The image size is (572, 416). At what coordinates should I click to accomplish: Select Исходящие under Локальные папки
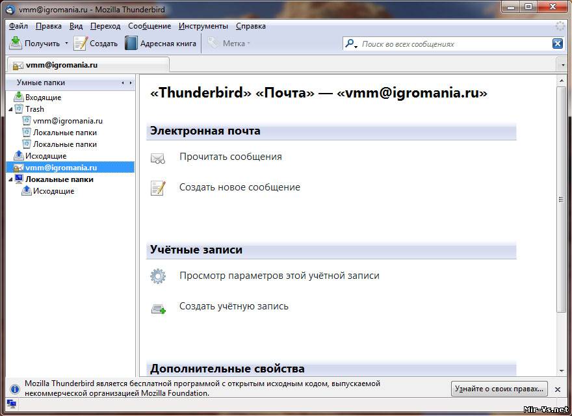coord(53,191)
